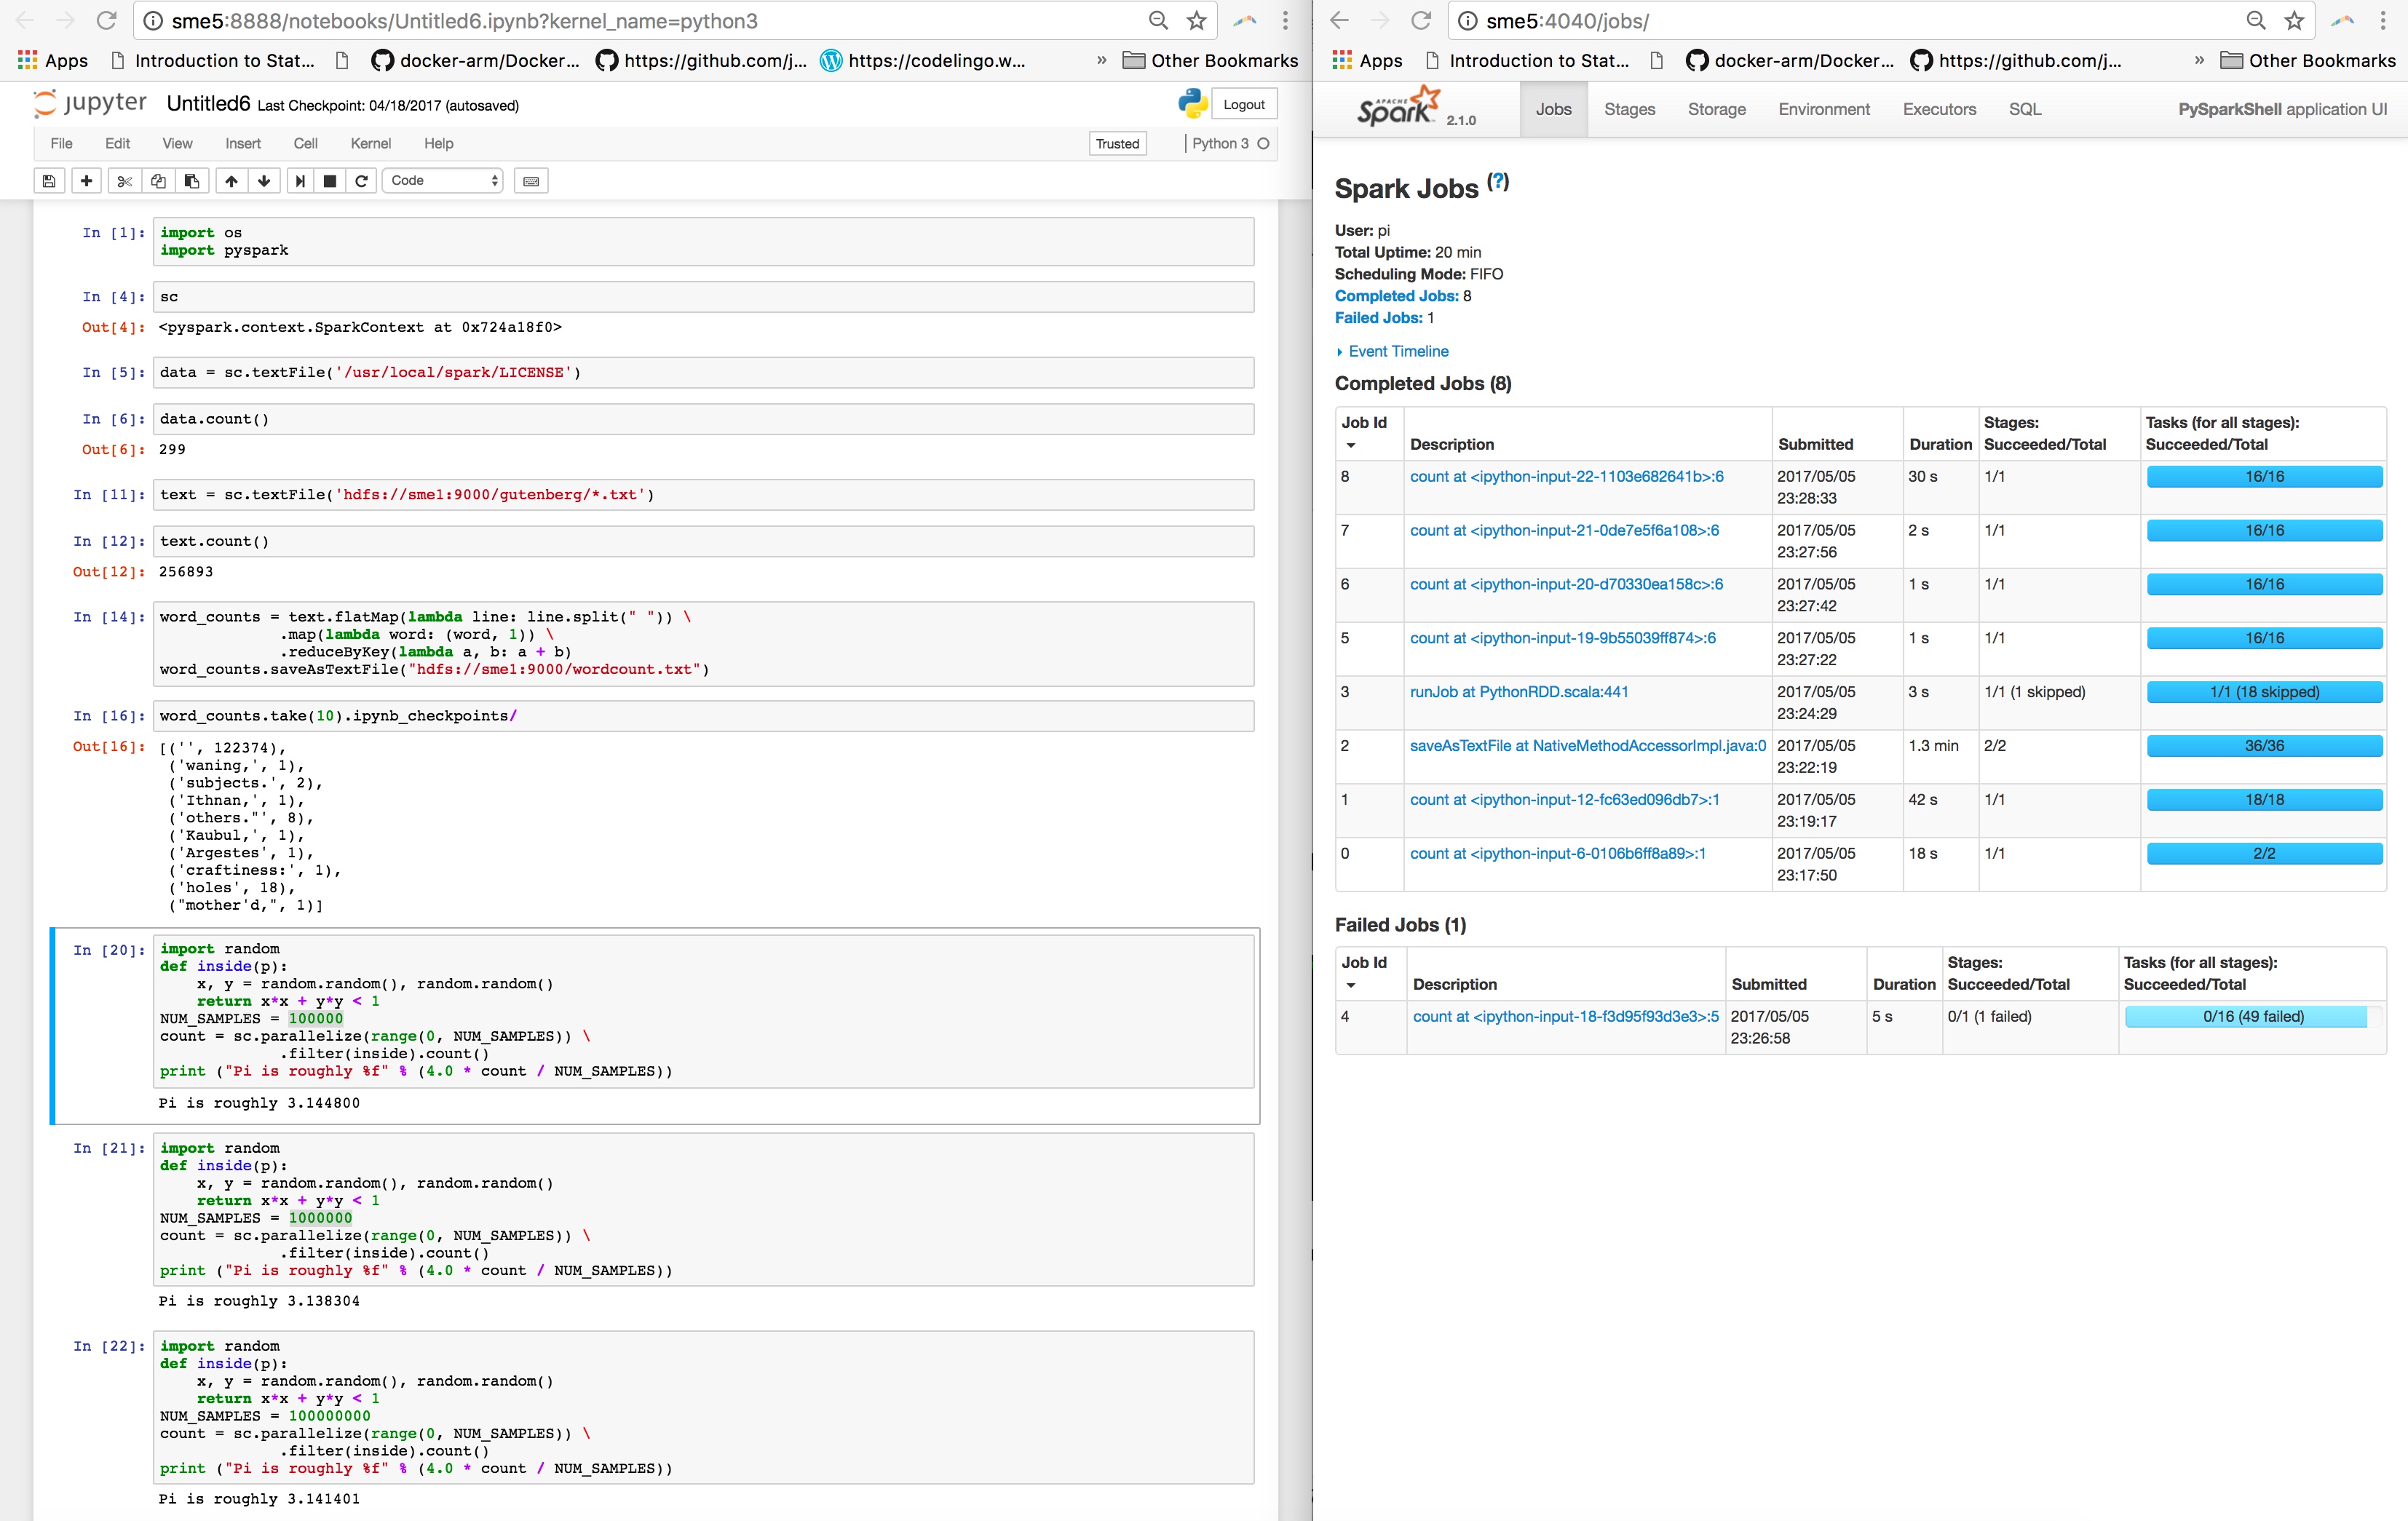Open the Kernel menu in Jupyter
The height and width of the screenshot is (1521, 2408).
pos(370,143)
